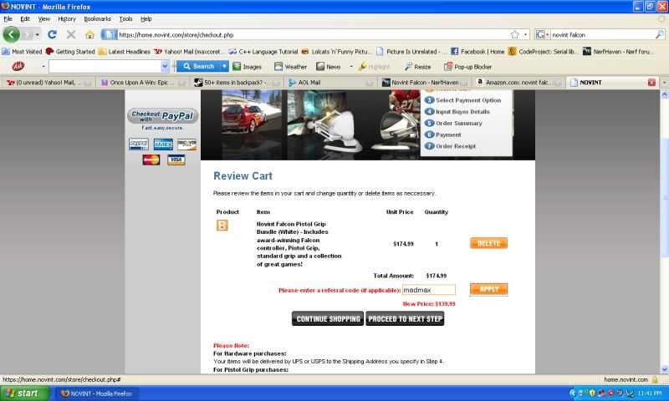Screen dimensions: 669x401
Task: Click the referral code input field
Action: (x=429, y=290)
